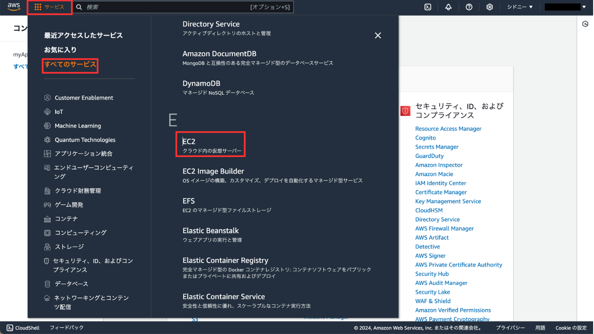
Task: Open the account name dropdown
Action: pyautogui.click(x=565, y=7)
